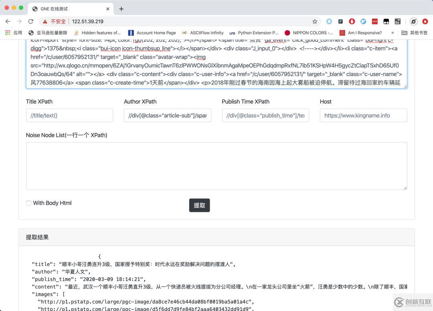Open the Selenium extension icon
433x311 pixels.
397,21
